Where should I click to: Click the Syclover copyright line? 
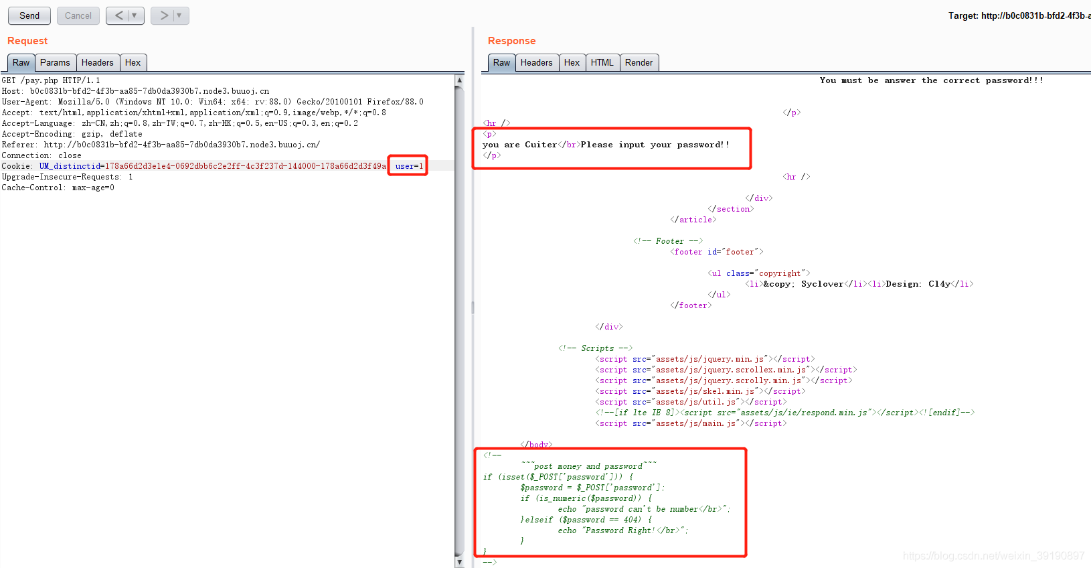(859, 284)
